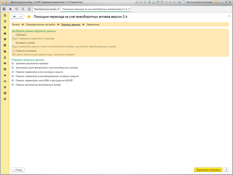Image resolution: width=233 pixels, height=175 pixels.
Task: Navigate back with left arrow button
Action: [14, 17]
